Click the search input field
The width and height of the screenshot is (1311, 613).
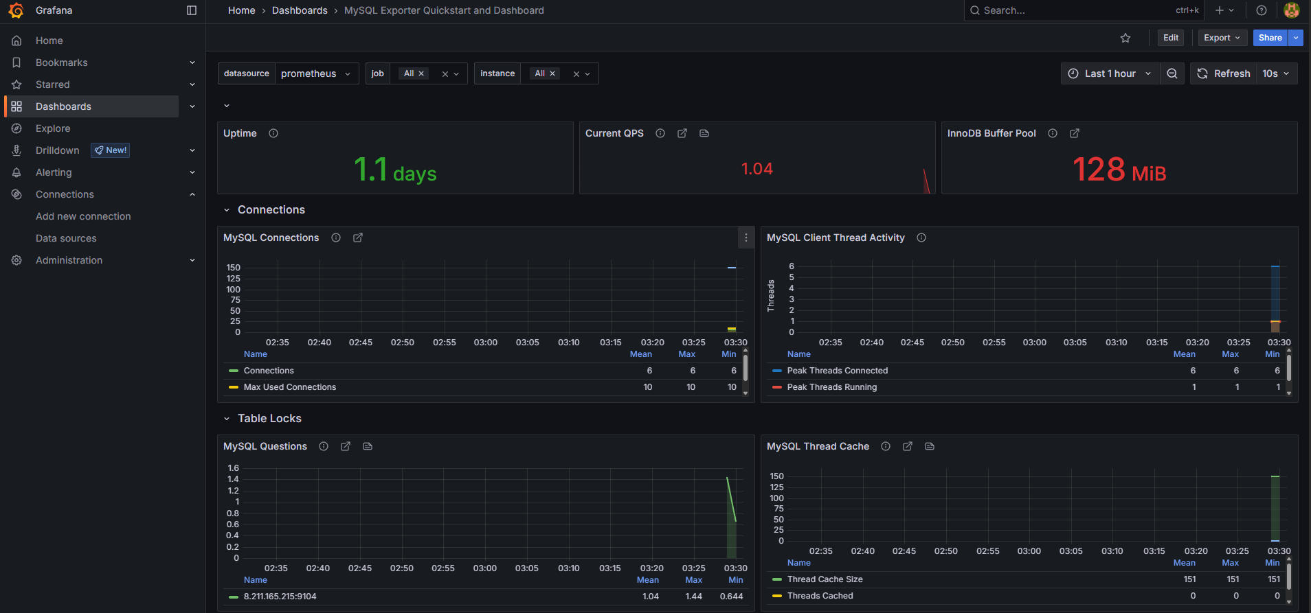pos(1084,10)
